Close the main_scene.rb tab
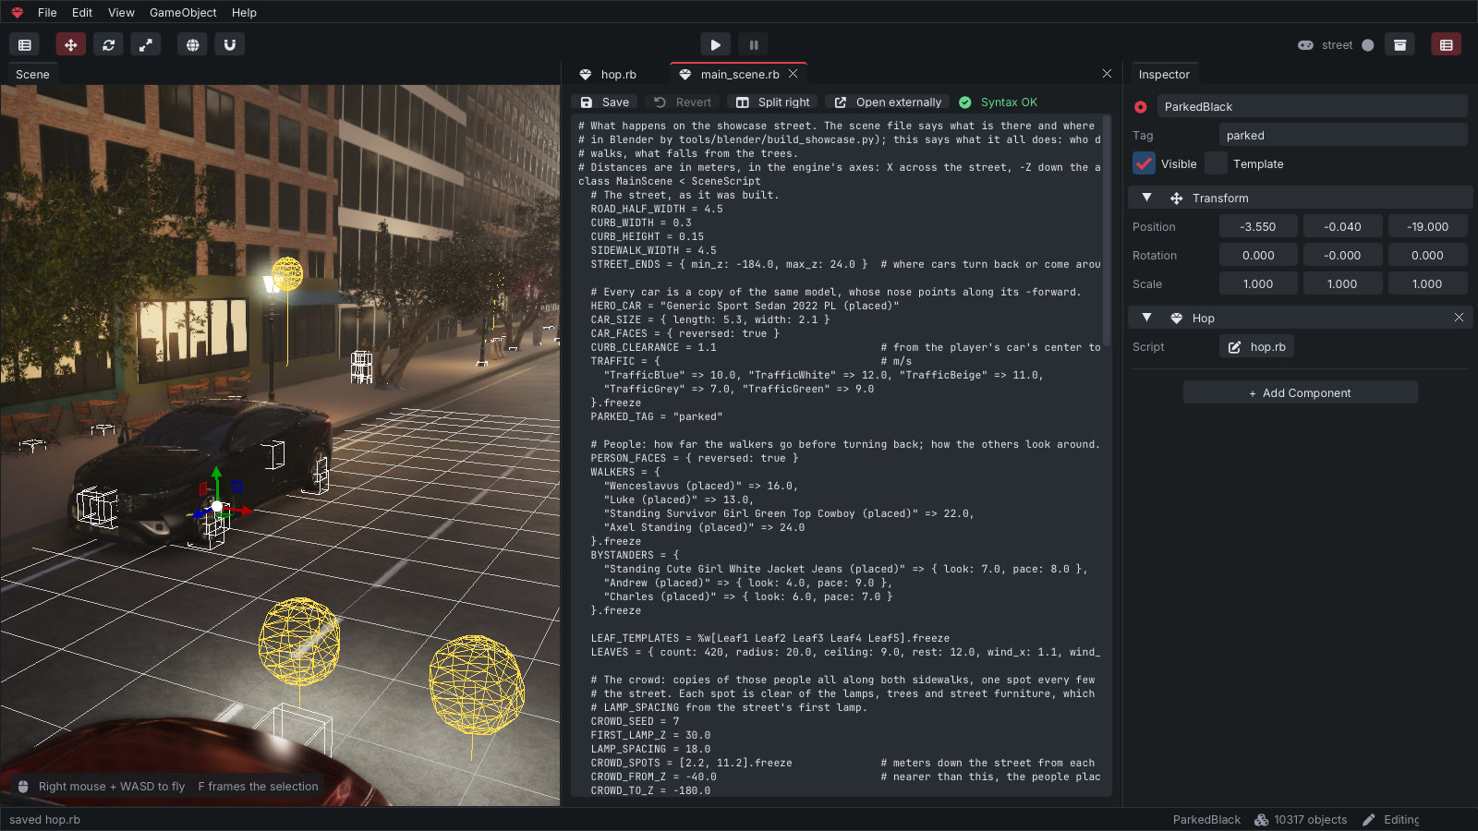The height and width of the screenshot is (831, 1478). pos(794,74)
